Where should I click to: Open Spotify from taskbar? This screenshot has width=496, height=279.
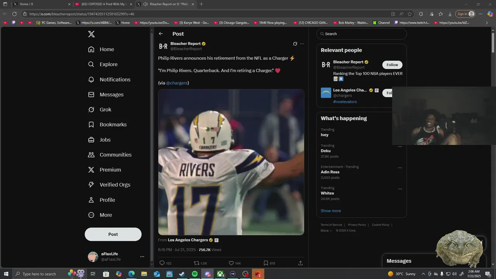(x=195, y=274)
